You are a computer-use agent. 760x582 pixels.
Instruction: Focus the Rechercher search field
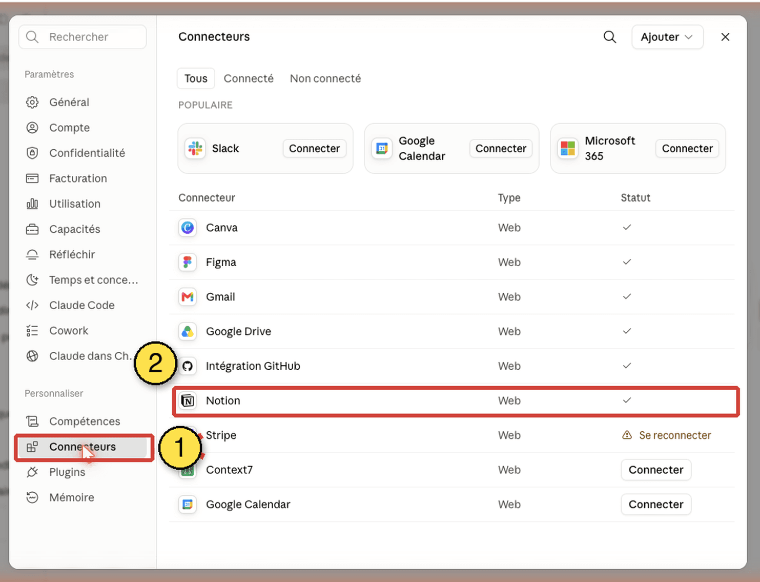[x=83, y=37]
